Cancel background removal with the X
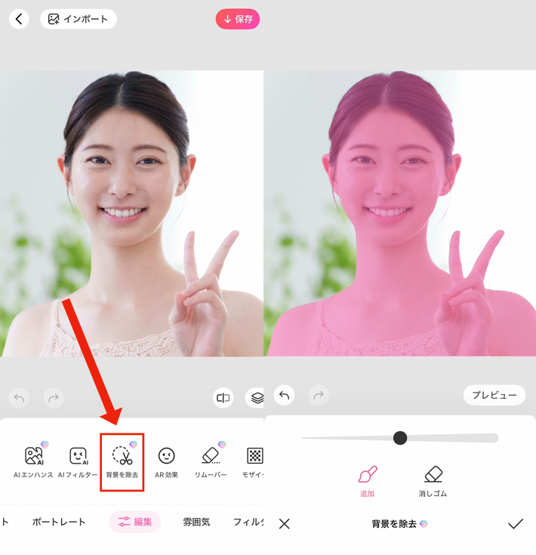The height and width of the screenshot is (555, 536). coord(284,524)
